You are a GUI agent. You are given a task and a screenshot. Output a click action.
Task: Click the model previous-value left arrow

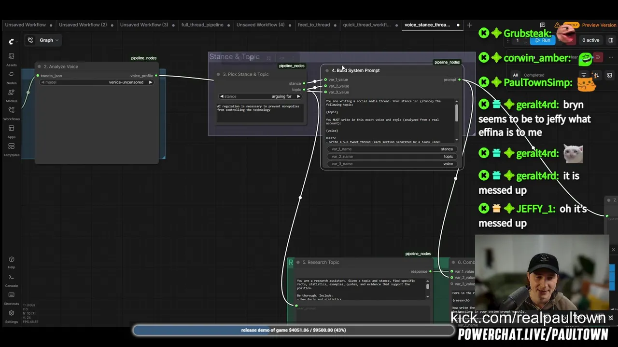click(43, 82)
